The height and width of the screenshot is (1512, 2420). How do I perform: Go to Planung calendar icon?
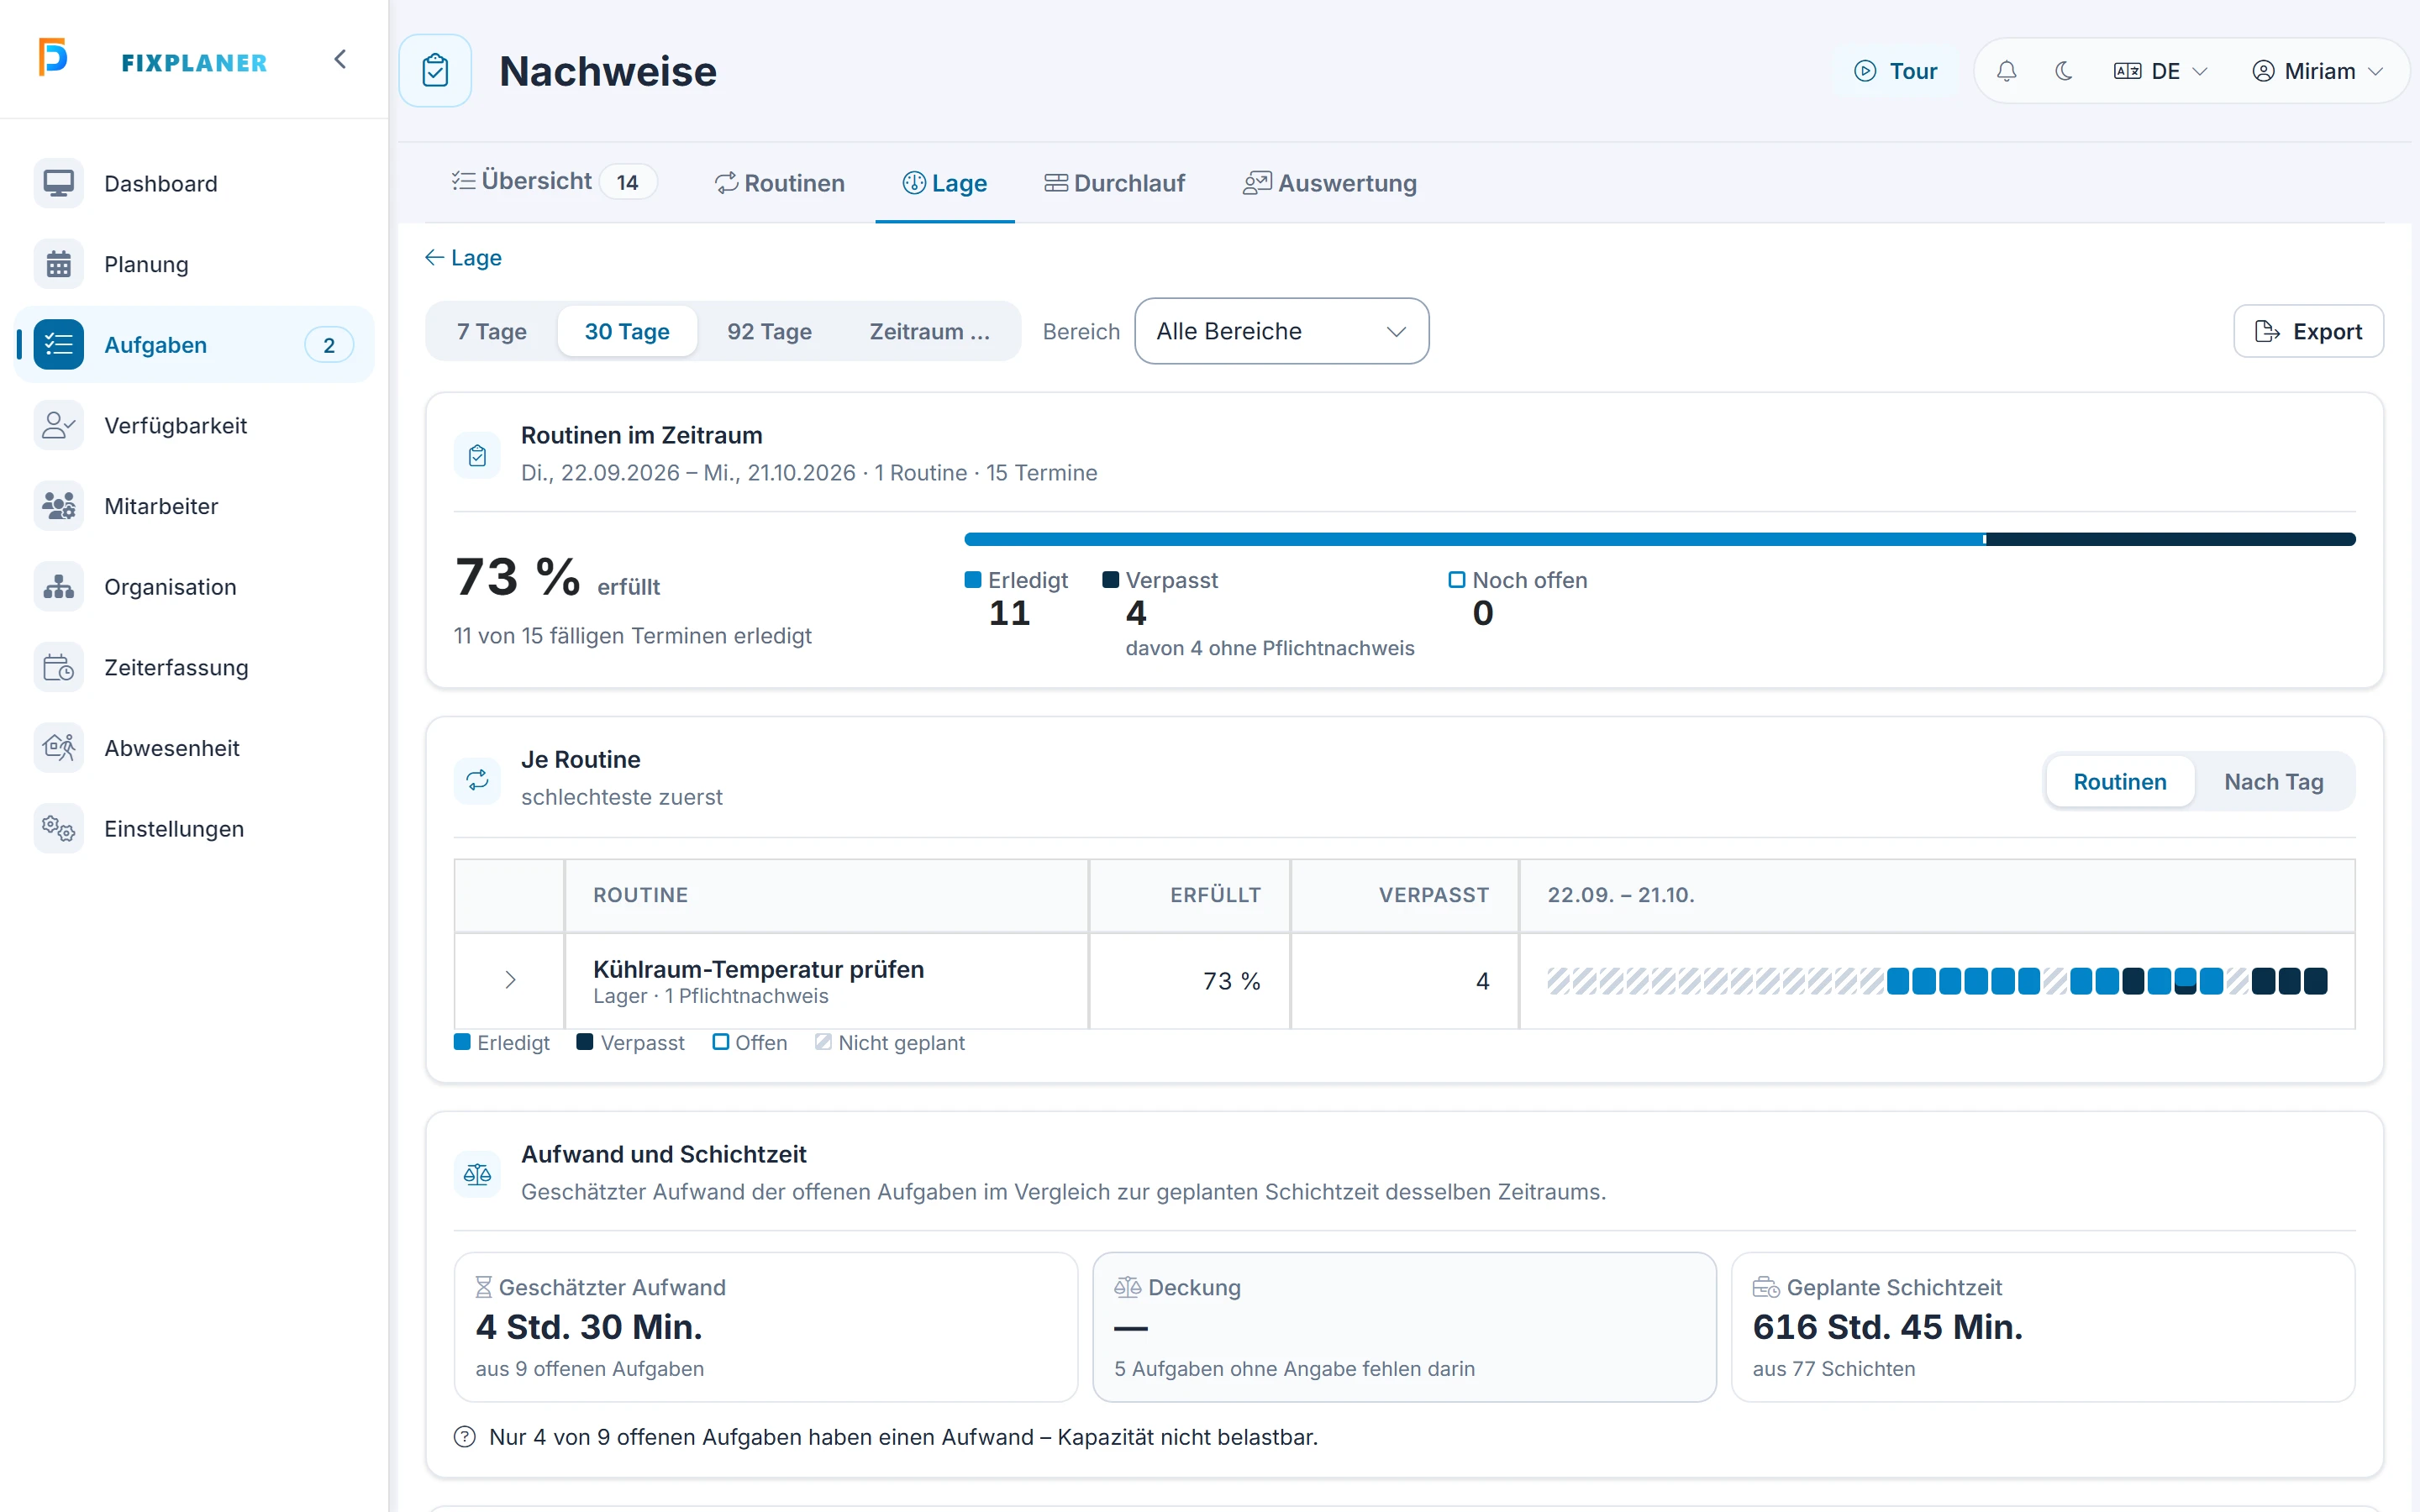click(x=59, y=264)
